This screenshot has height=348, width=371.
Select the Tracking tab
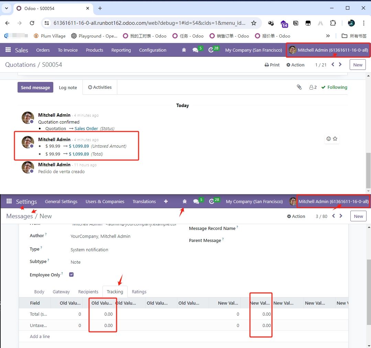coord(115,292)
